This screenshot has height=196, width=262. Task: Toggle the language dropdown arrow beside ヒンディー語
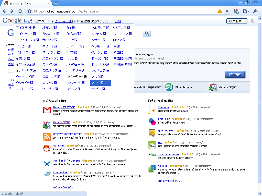[74, 21]
